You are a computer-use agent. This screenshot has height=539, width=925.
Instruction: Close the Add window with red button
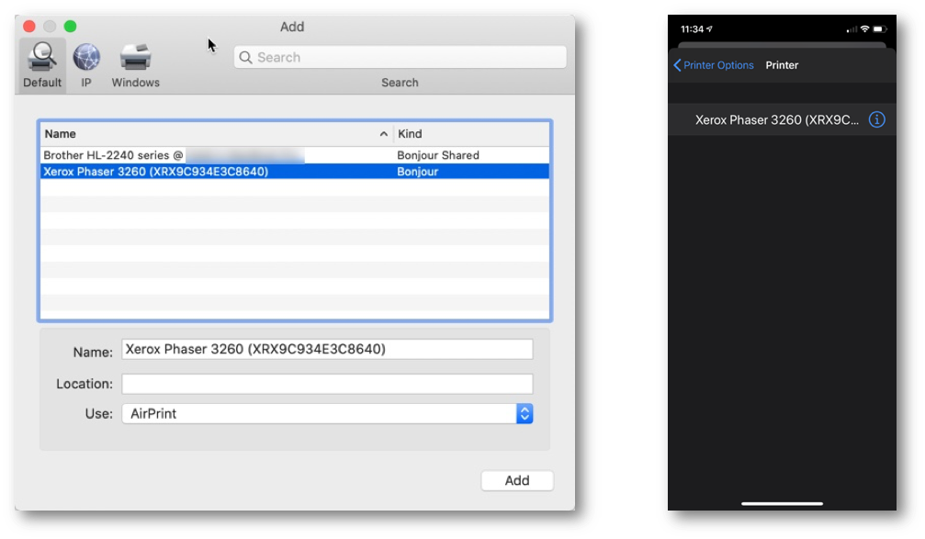[28, 27]
